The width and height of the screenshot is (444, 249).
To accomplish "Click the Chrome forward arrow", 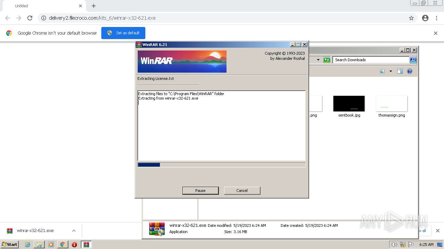I will pyautogui.click(x=19, y=18).
